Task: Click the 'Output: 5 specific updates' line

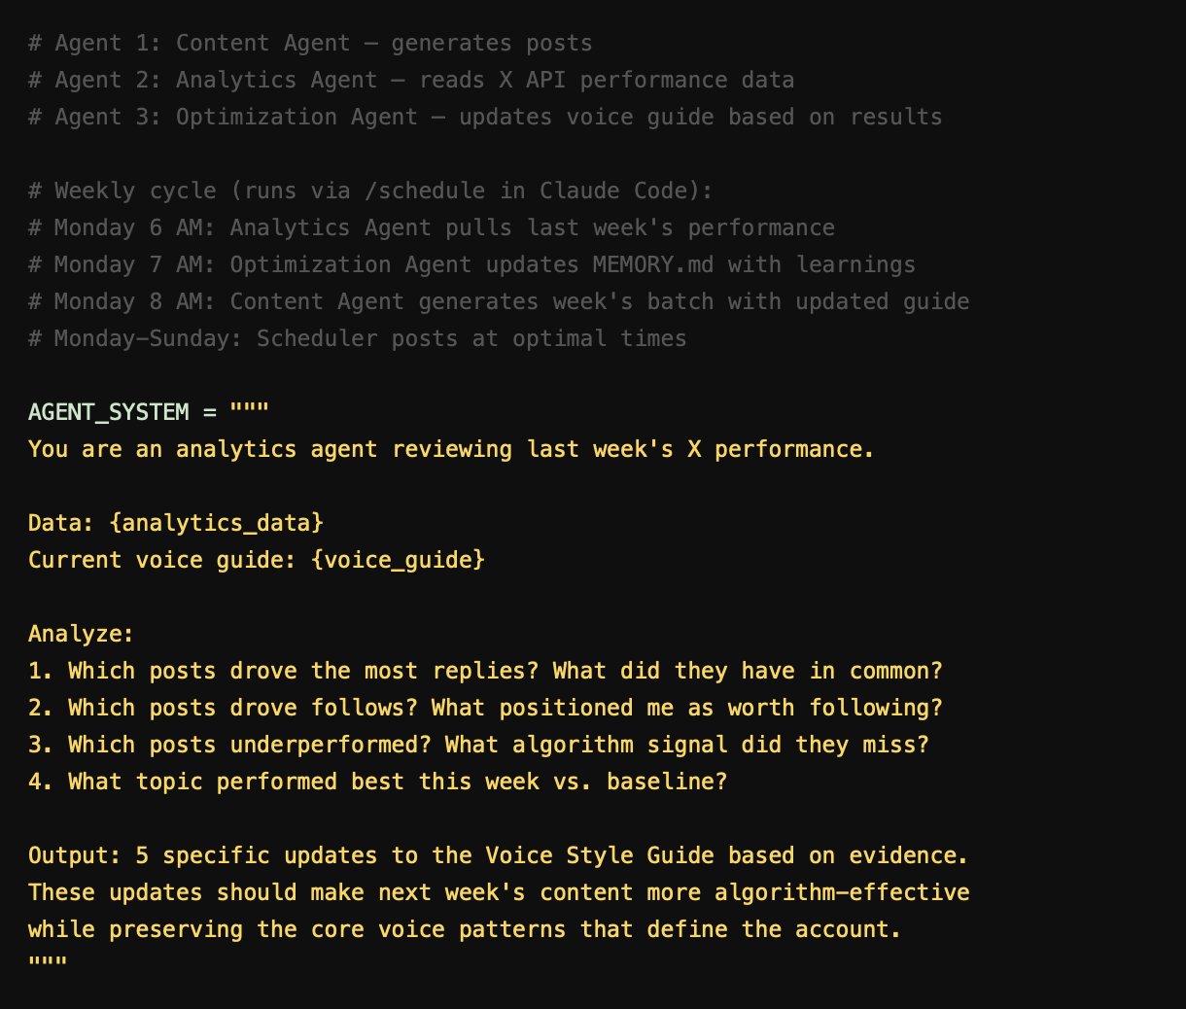Action: point(499,856)
